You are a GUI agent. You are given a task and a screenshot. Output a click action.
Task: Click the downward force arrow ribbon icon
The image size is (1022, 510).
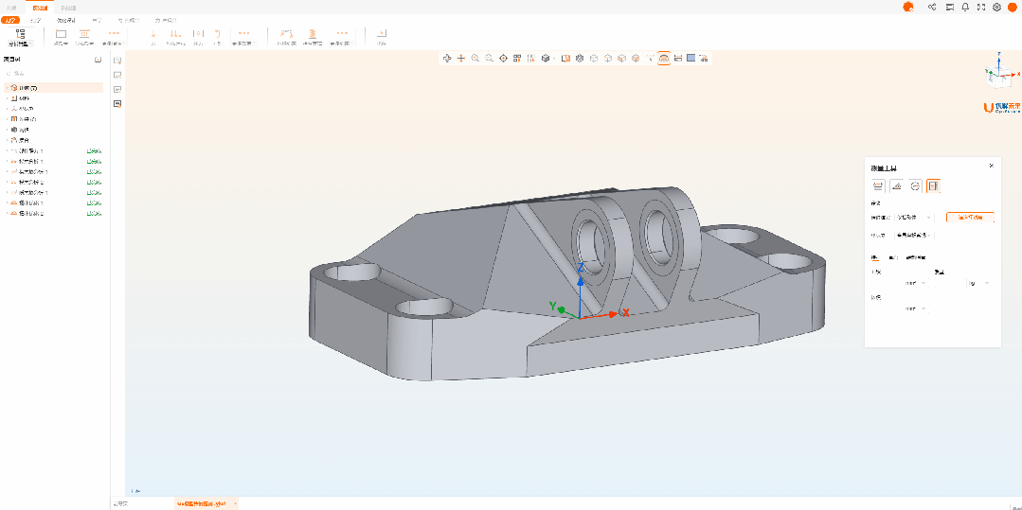[153, 34]
